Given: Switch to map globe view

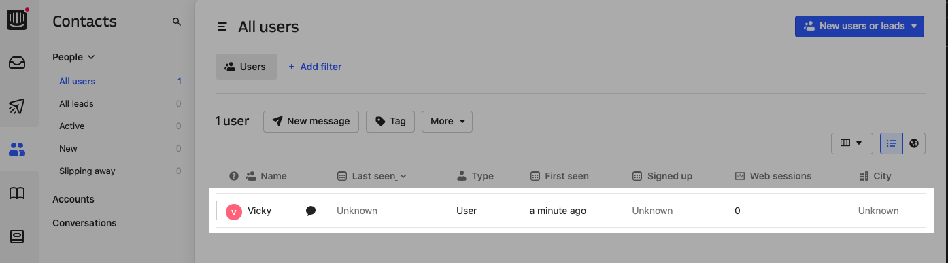Looking at the screenshot, I should click(914, 143).
